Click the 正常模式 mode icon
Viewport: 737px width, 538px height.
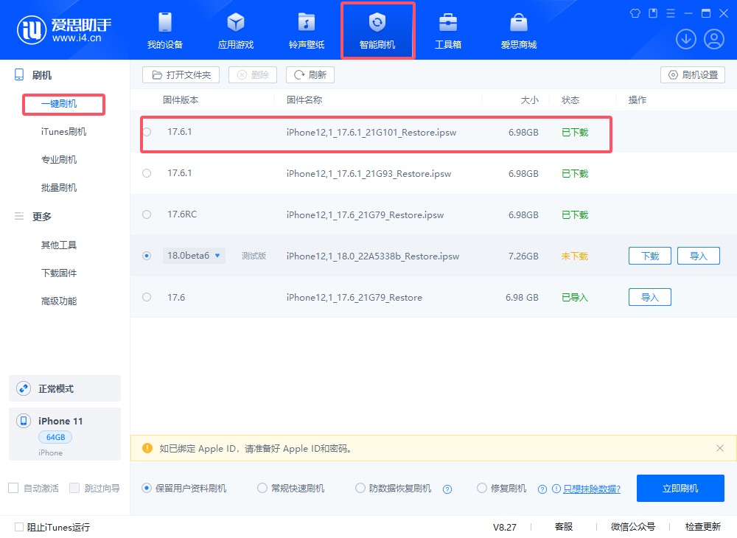pyautogui.click(x=24, y=388)
